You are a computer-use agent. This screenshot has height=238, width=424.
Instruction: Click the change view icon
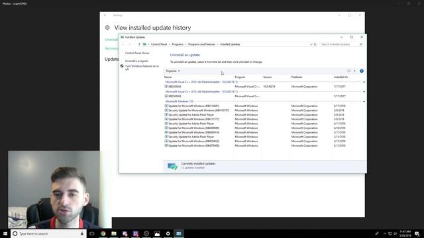click(349, 71)
